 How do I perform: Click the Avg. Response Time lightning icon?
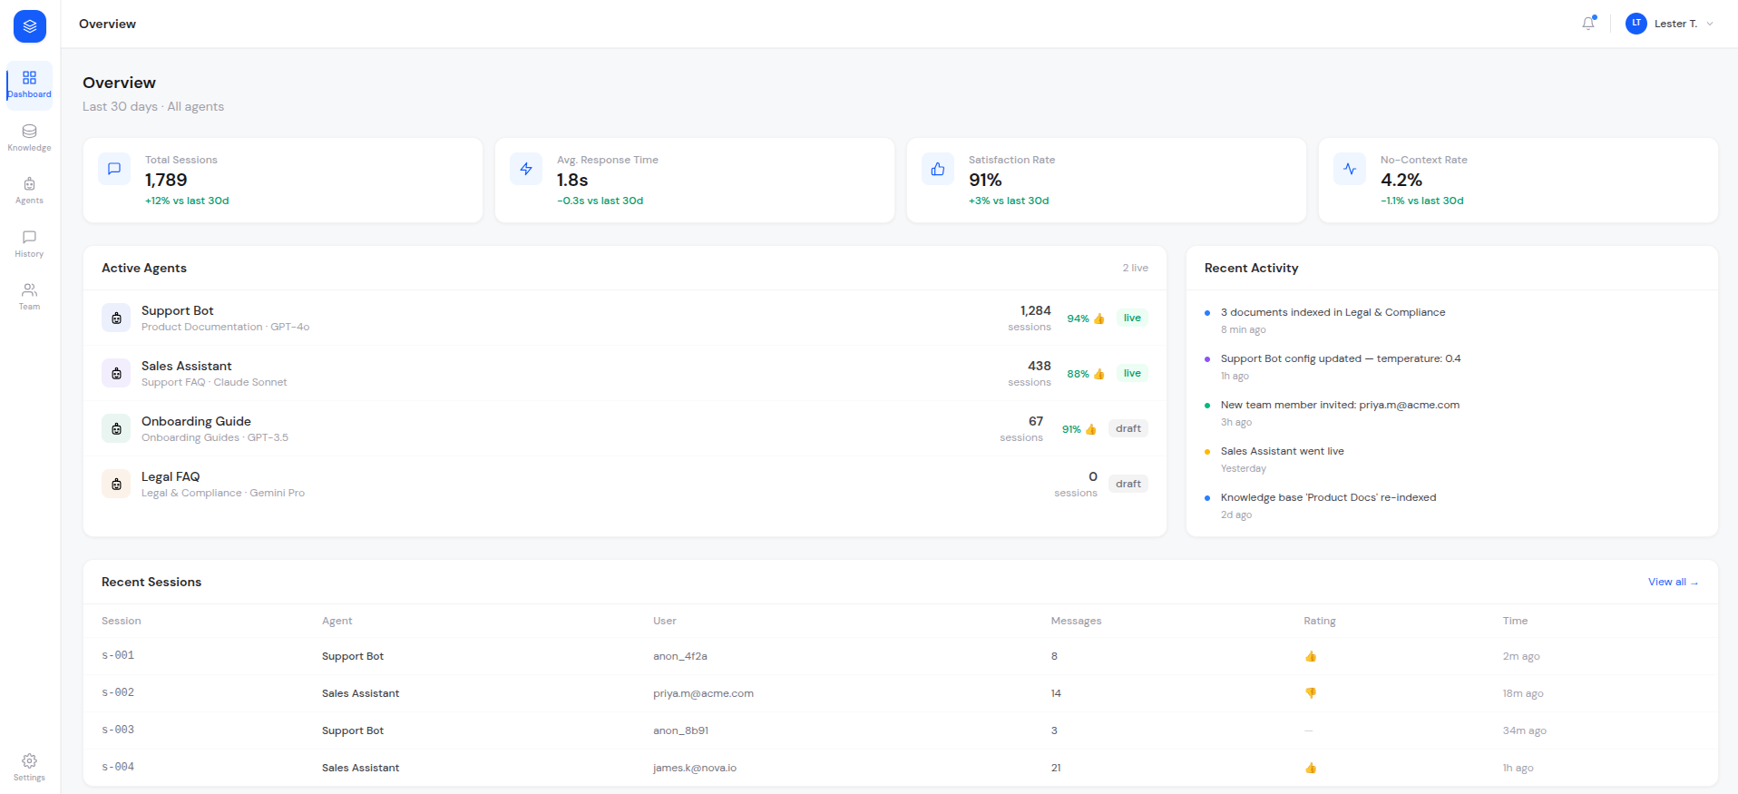pyautogui.click(x=526, y=169)
